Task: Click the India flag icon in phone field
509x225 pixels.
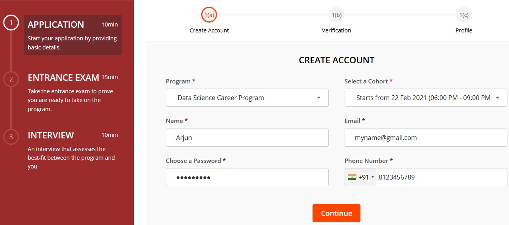Action: (x=352, y=177)
